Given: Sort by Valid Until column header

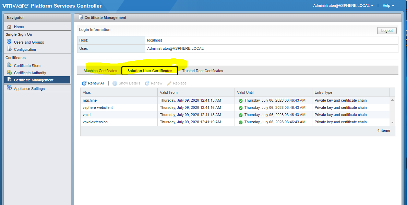Looking at the screenshot, I should (x=273, y=92).
